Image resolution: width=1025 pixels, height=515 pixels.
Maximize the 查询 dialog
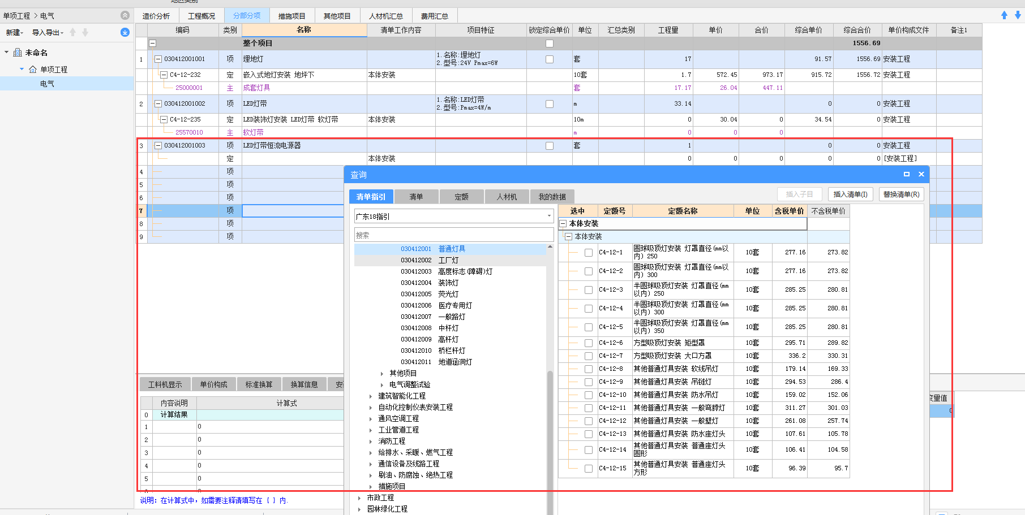tap(907, 174)
